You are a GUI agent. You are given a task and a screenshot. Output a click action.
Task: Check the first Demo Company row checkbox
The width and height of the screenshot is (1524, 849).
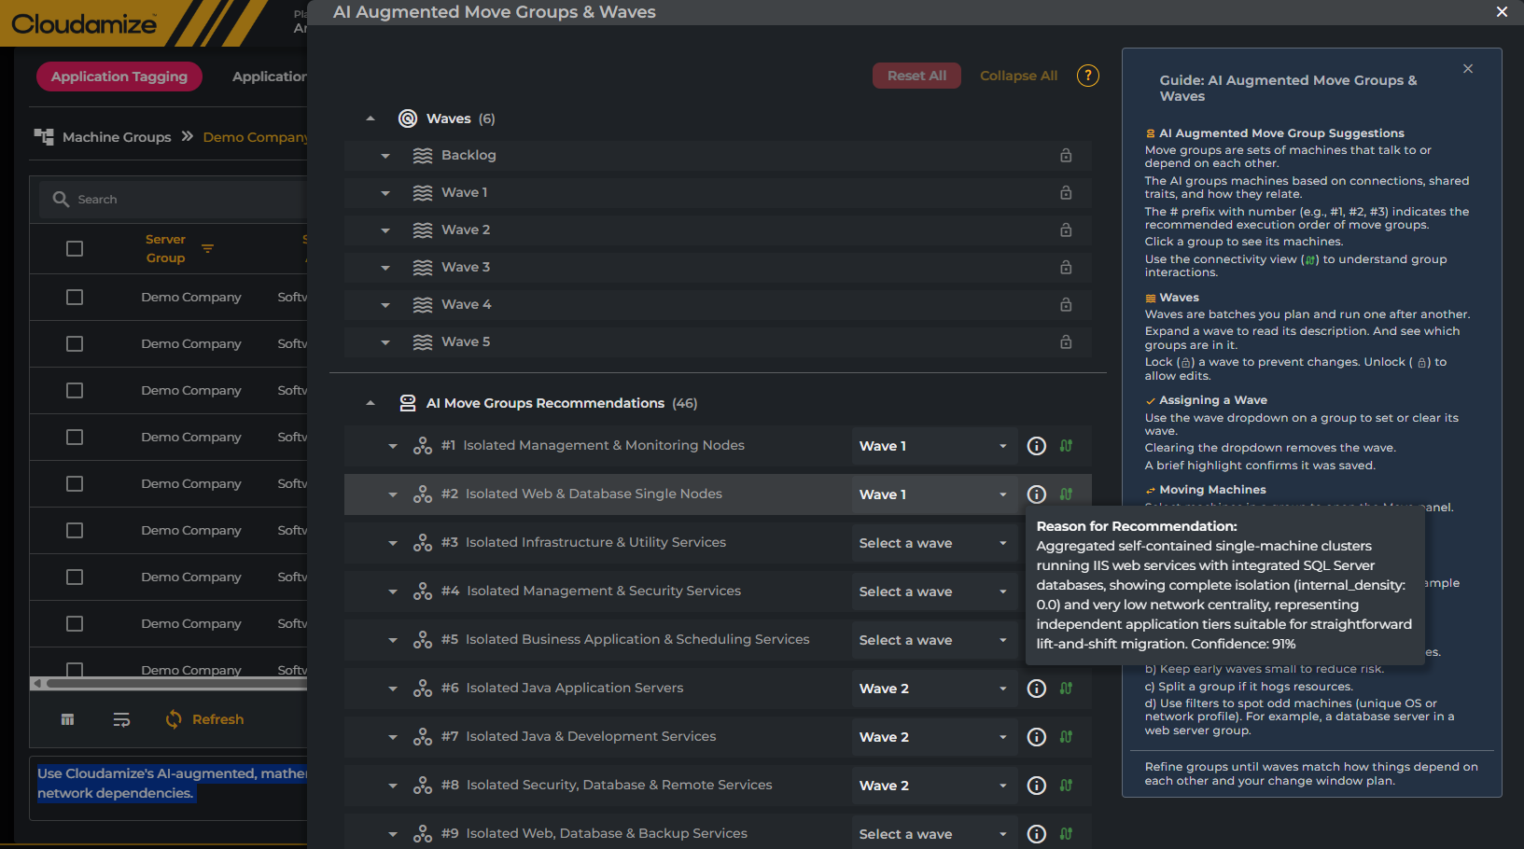75,297
